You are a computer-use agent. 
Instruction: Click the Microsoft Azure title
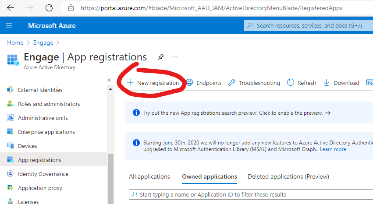click(52, 26)
